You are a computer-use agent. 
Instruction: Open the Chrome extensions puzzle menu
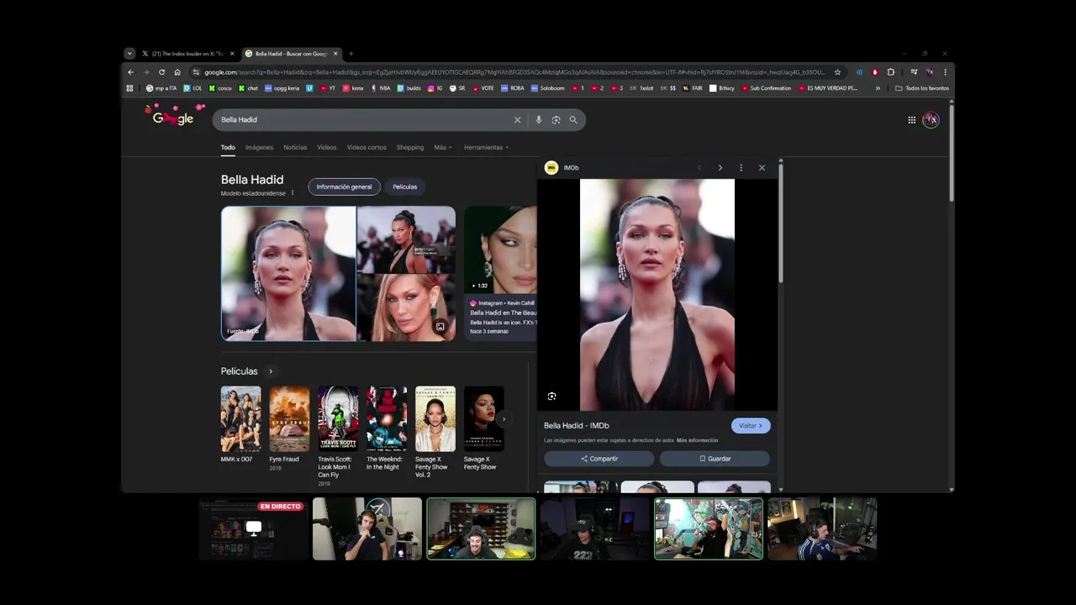click(891, 72)
